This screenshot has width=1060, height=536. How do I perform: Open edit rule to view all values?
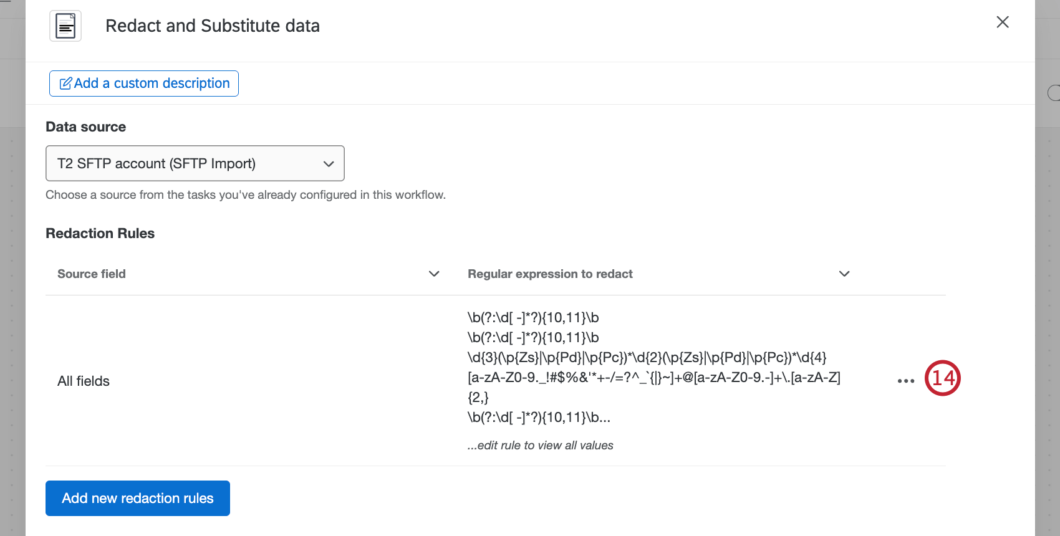point(540,445)
